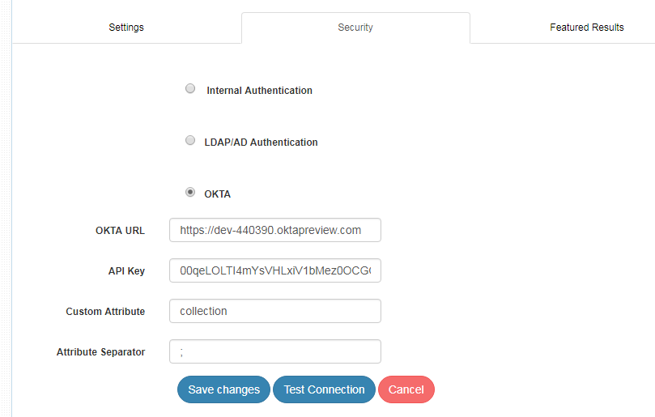Click the Attribute Separator field label
The height and width of the screenshot is (417, 655).
[x=100, y=352]
